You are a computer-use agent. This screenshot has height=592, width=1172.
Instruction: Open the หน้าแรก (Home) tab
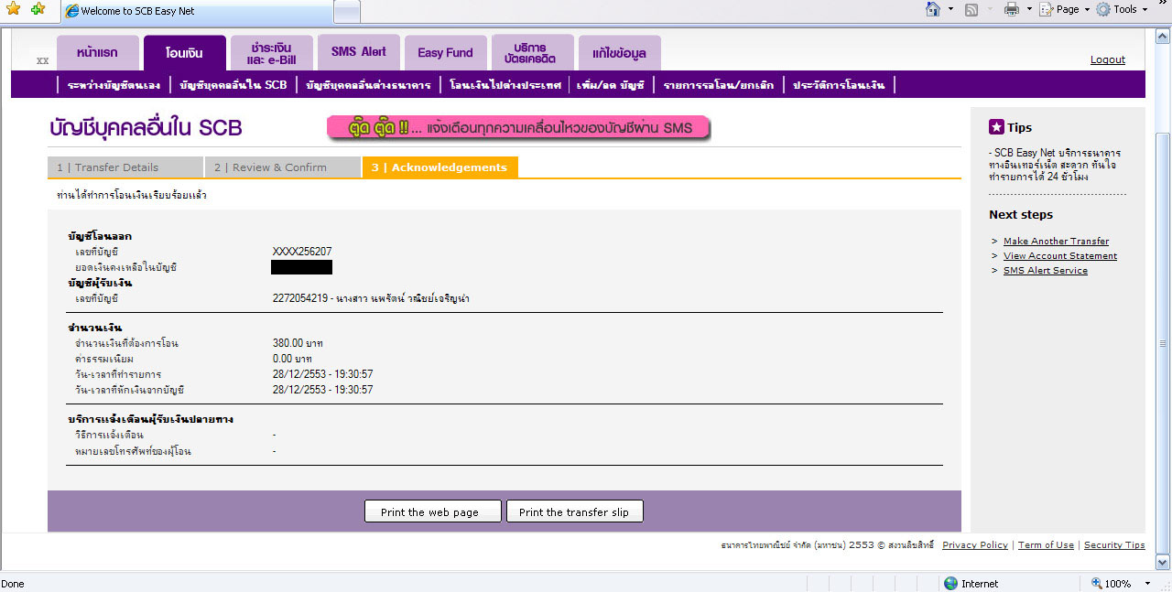[x=100, y=52]
